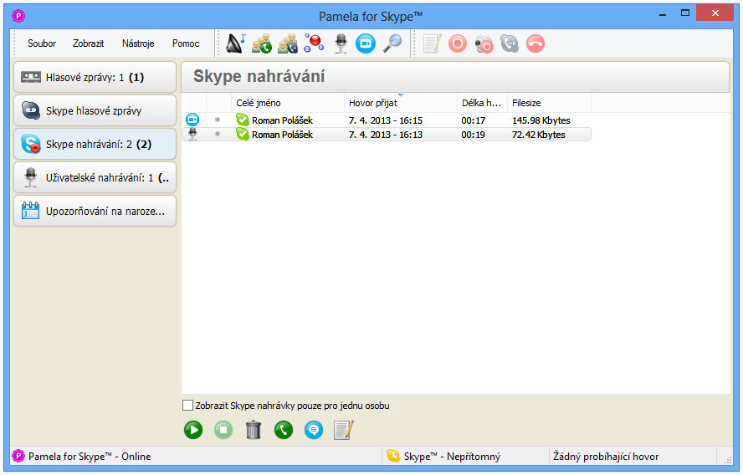Image resolution: width=743 pixels, height=475 pixels.
Task: Call back using the green phone icon
Action: pyautogui.click(x=284, y=430)
